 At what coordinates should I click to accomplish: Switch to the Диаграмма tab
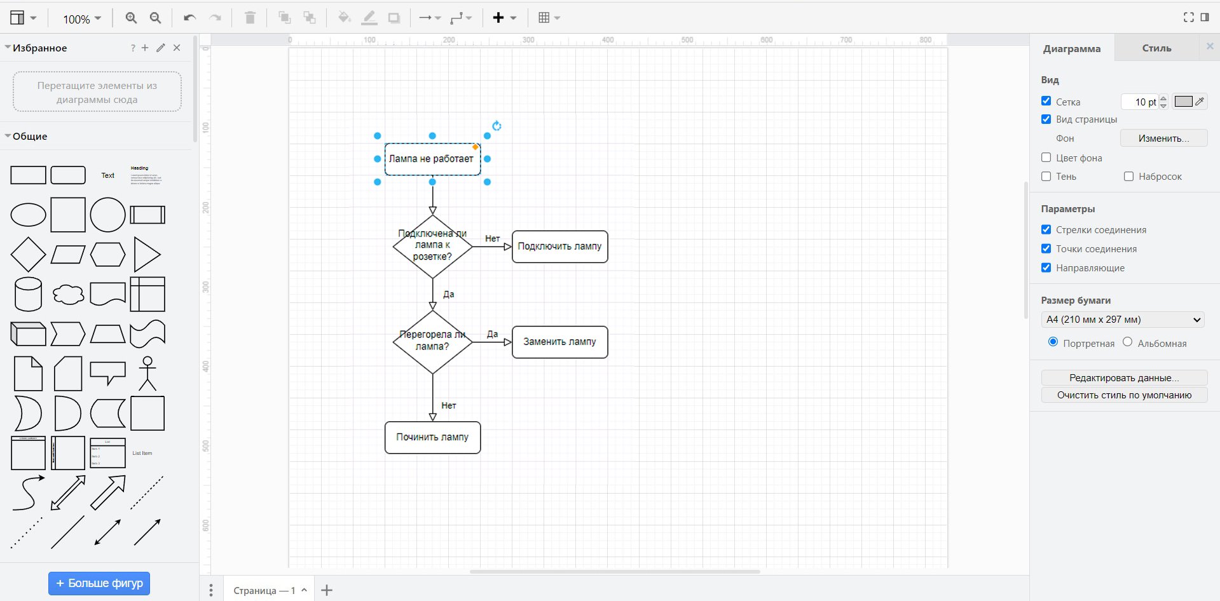pos(1072,48)
